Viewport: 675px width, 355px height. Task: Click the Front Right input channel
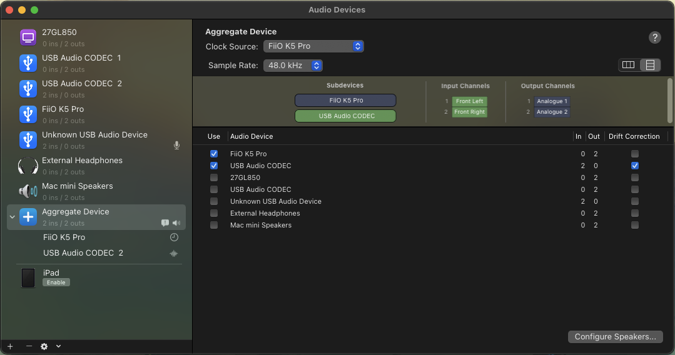[x=469, y=112]
